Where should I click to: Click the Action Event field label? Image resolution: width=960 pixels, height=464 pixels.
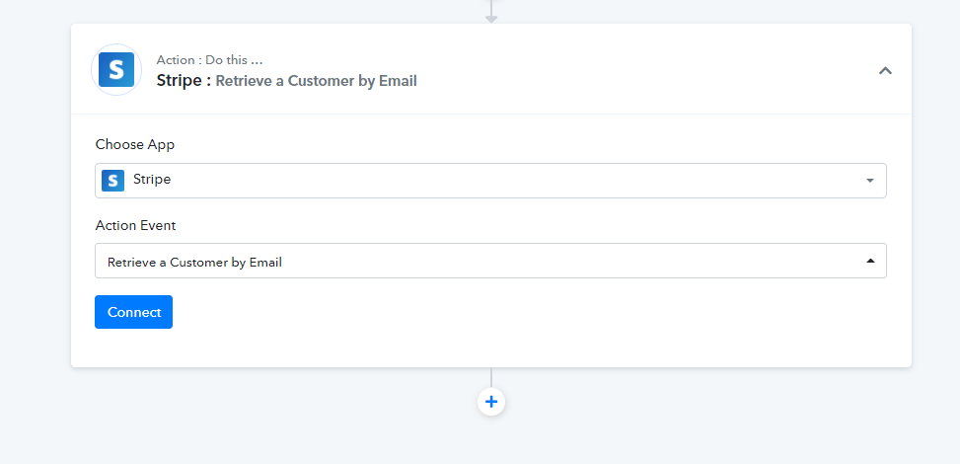135,225
